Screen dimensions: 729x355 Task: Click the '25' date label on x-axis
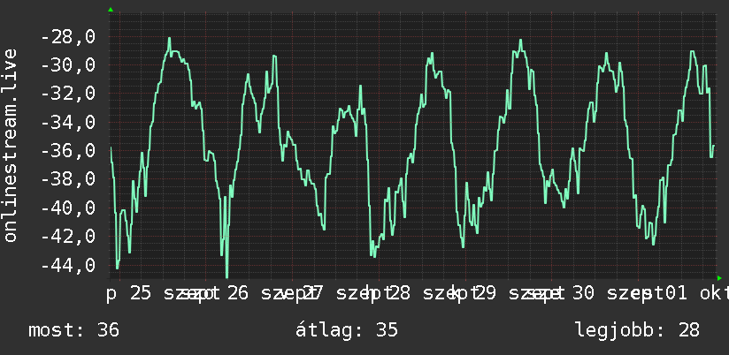click(x=141, y=294)
